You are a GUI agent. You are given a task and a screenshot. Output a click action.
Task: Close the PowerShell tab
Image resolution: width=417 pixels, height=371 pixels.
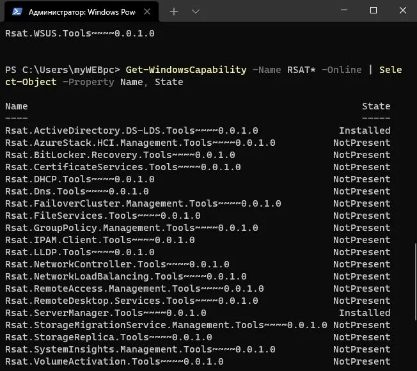point(147,12)
